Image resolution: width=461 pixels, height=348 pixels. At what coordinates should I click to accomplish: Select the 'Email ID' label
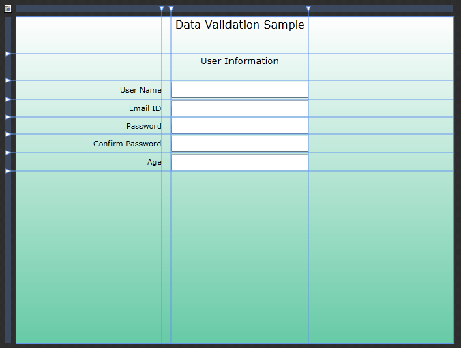click(x=145, y=108)
